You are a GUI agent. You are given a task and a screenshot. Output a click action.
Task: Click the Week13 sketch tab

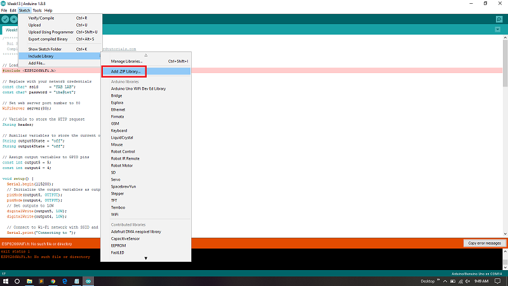[10, 30]
